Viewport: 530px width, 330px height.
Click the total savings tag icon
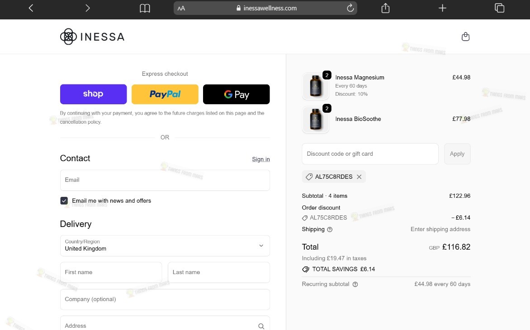[306, 269]
